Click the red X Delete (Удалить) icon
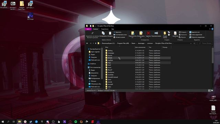This screenshot has width=220, height=124. pyautogui.click(x=148, y=33)
